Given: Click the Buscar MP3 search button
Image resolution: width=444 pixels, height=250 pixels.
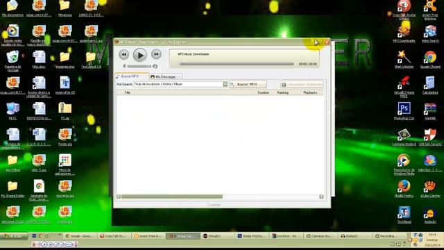Looking at the screenshot, I should point(248,85).
